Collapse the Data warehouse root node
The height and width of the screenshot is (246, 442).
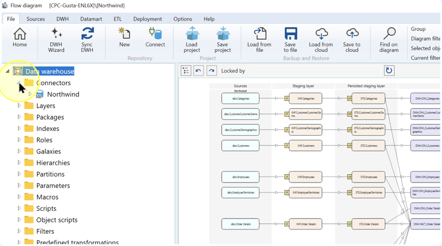point(8,72)
